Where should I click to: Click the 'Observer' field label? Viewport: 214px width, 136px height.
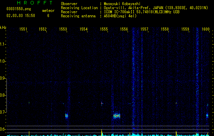(x=69, y=4)
